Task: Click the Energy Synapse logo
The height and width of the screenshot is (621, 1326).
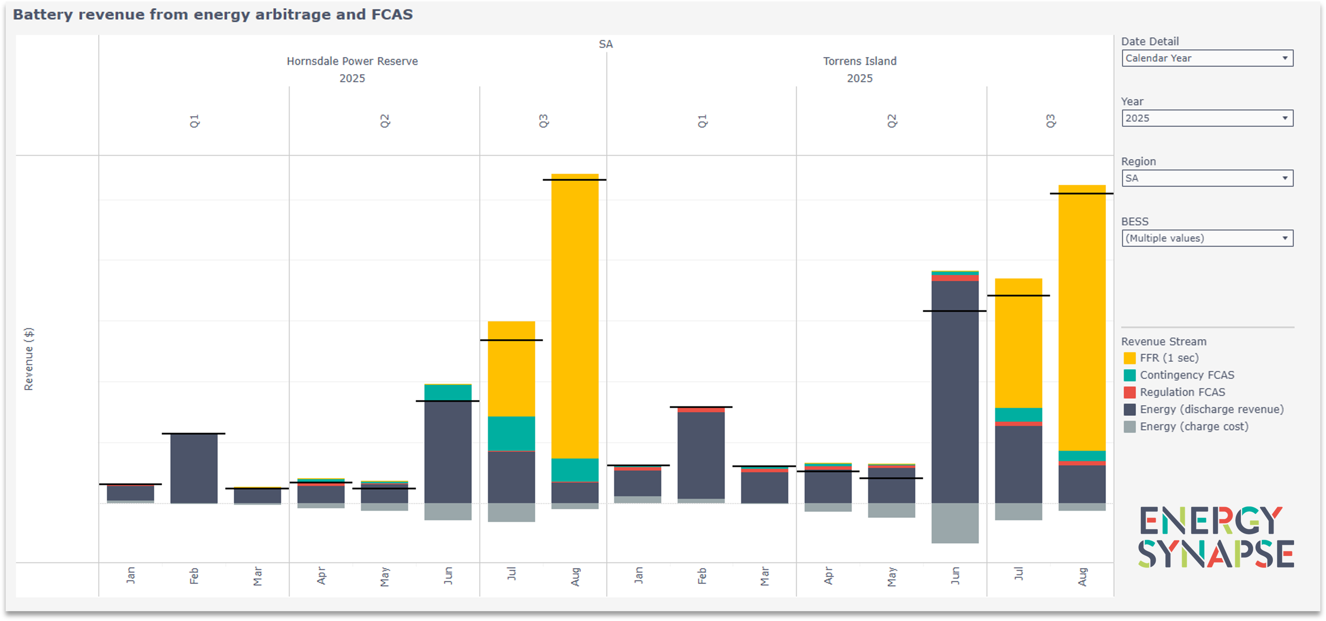Action: [x=1216, y=537]
